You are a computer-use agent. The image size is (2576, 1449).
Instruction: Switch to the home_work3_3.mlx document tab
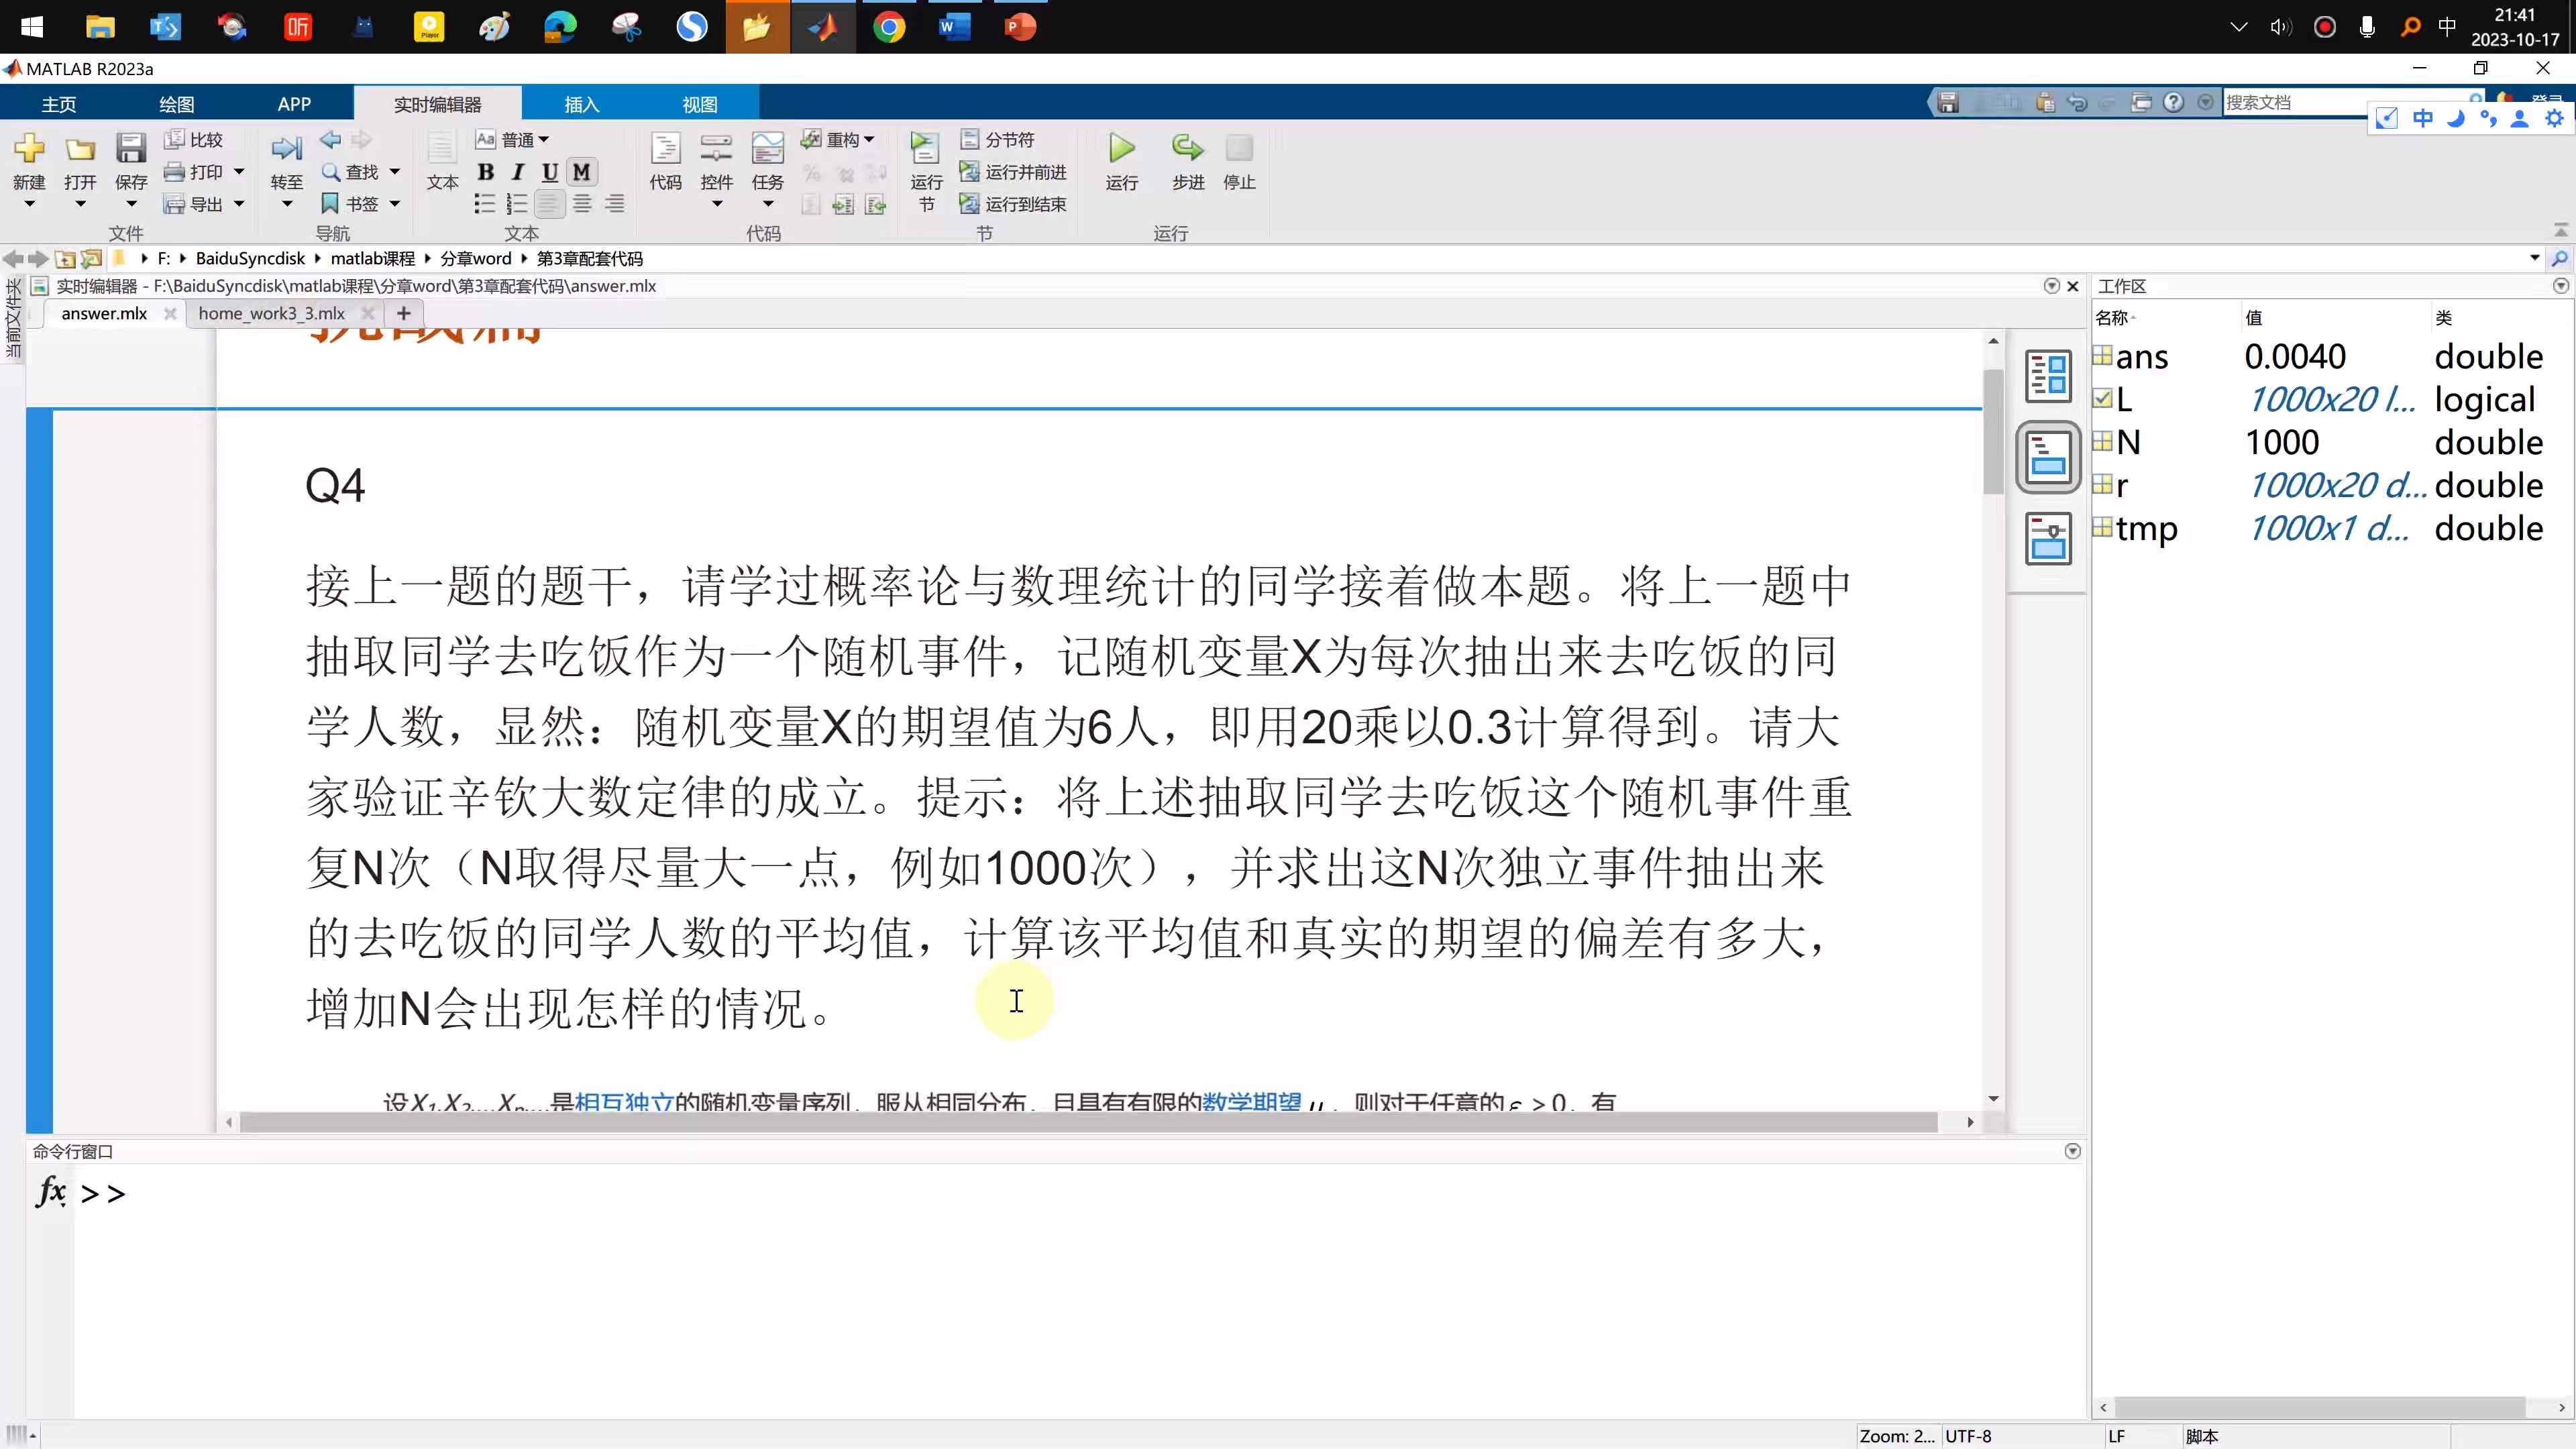click(270, 312)
